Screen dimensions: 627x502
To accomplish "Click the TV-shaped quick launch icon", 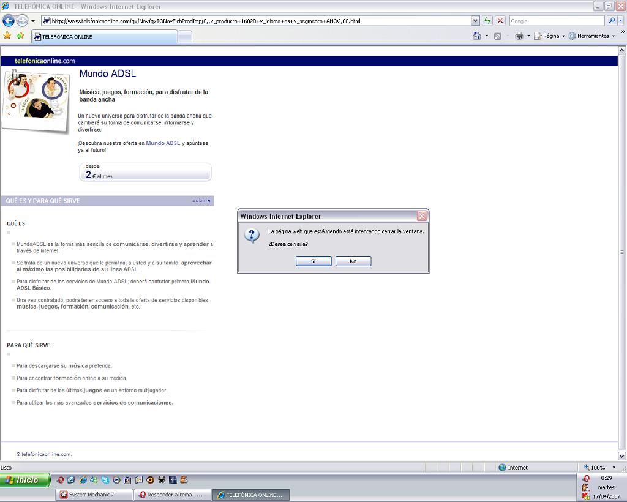I will click(127, 480).
